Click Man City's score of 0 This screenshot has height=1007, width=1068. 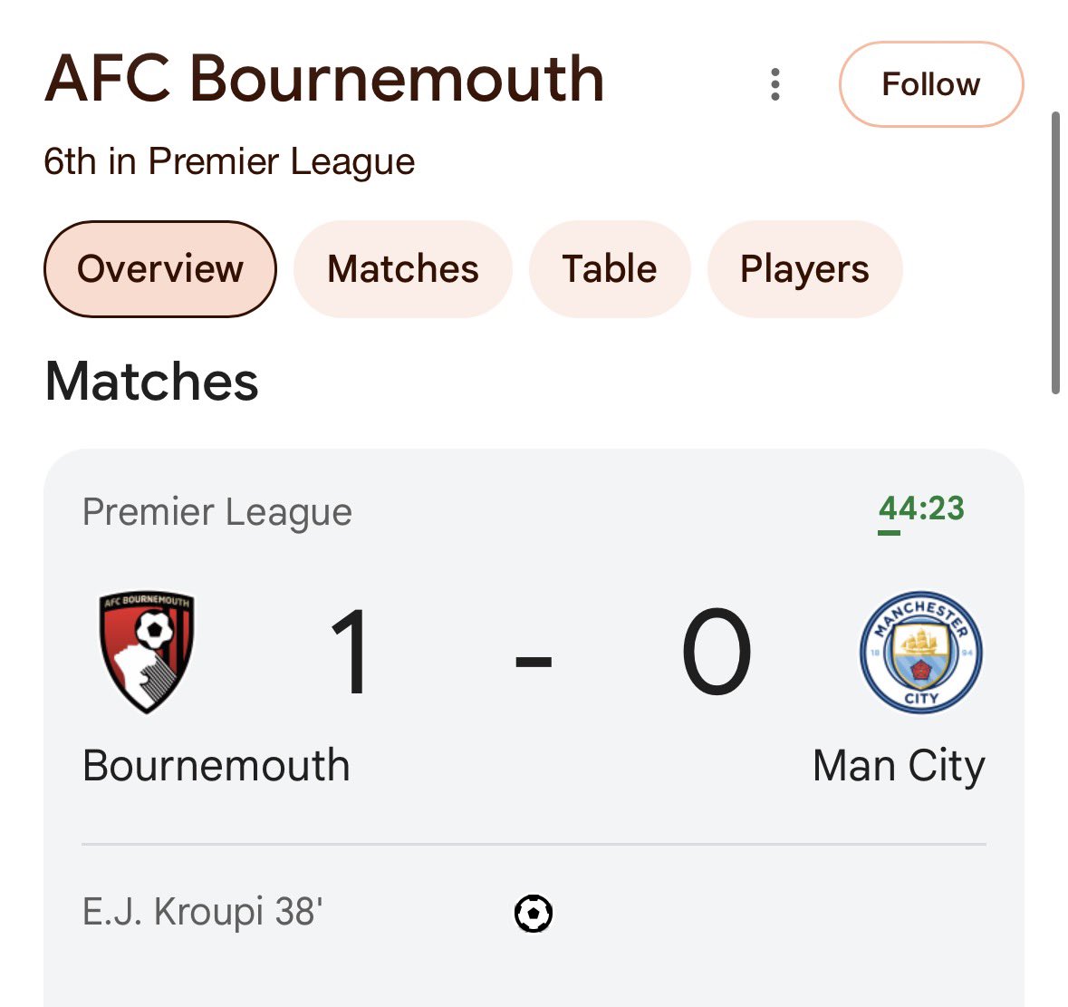pyautogui.click(x=717, y=652)
